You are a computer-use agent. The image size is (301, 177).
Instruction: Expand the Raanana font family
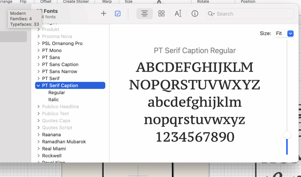click(39, 135)
